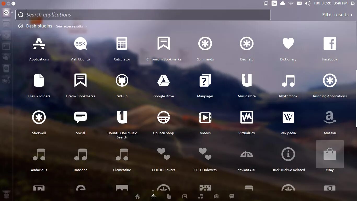
Task: Open the Dictionary heart icon
Action: tap(288, 43)
